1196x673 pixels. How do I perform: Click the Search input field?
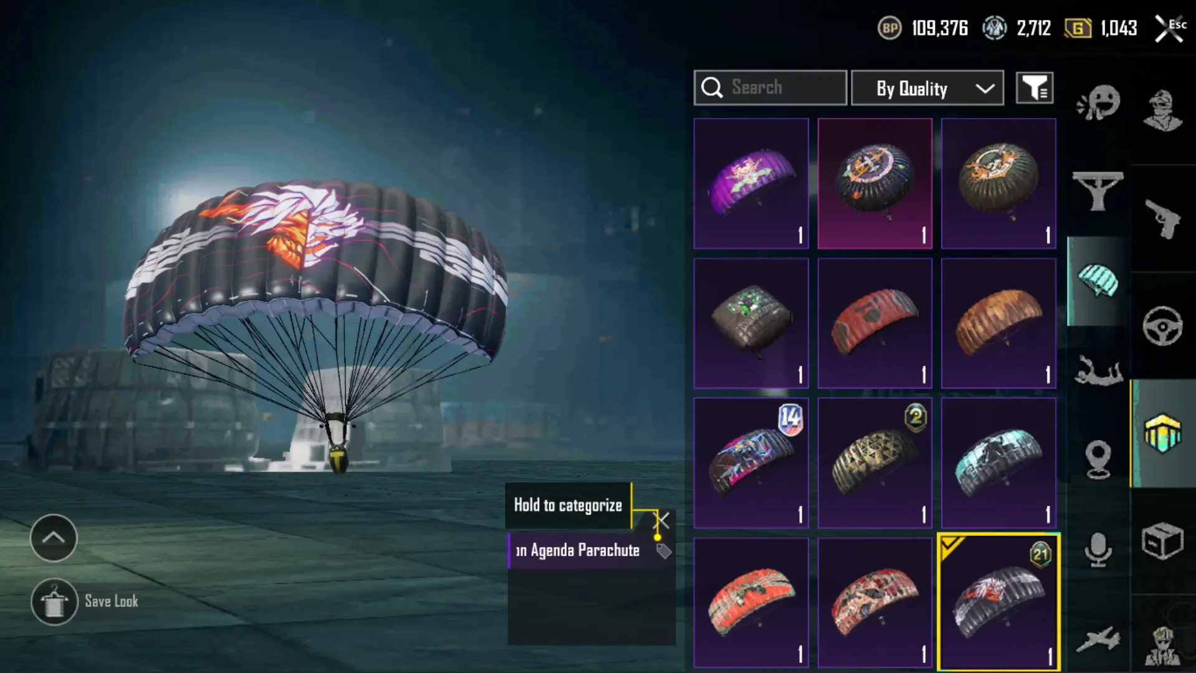pos(771,88)
